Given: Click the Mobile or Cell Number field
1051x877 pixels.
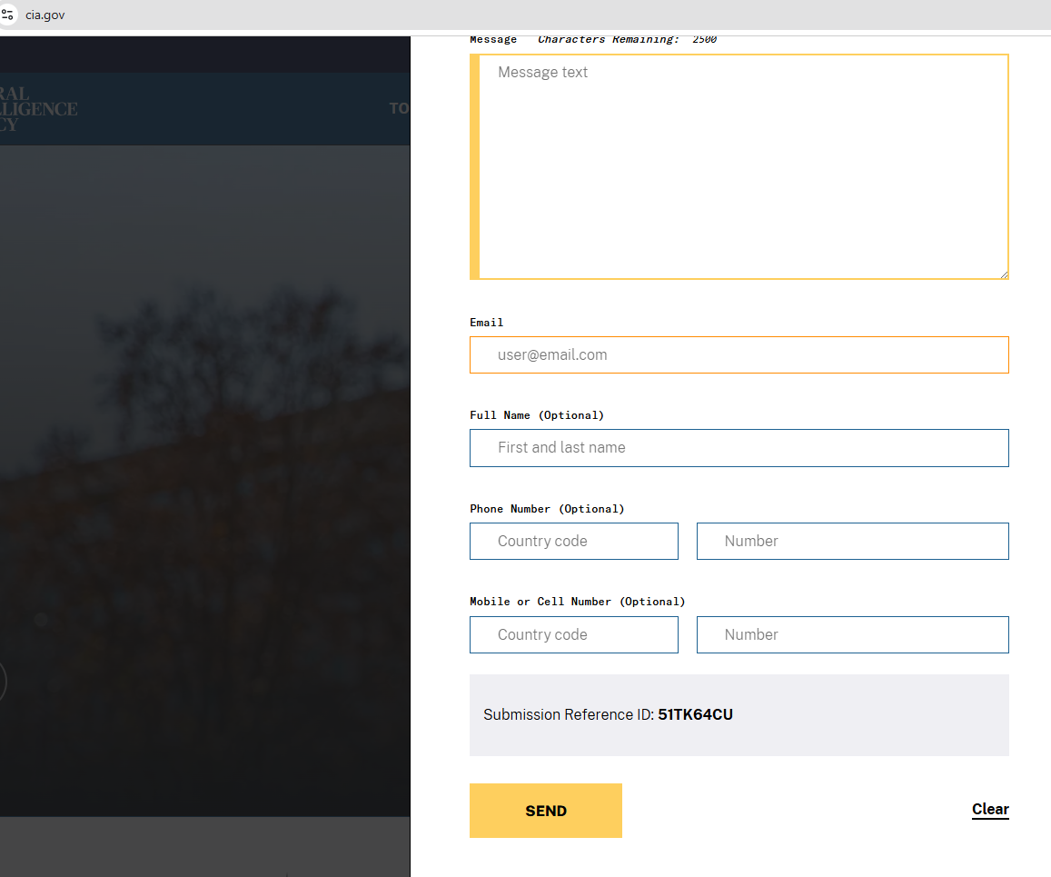Looking at the screenshot, I should coord(853,635).
